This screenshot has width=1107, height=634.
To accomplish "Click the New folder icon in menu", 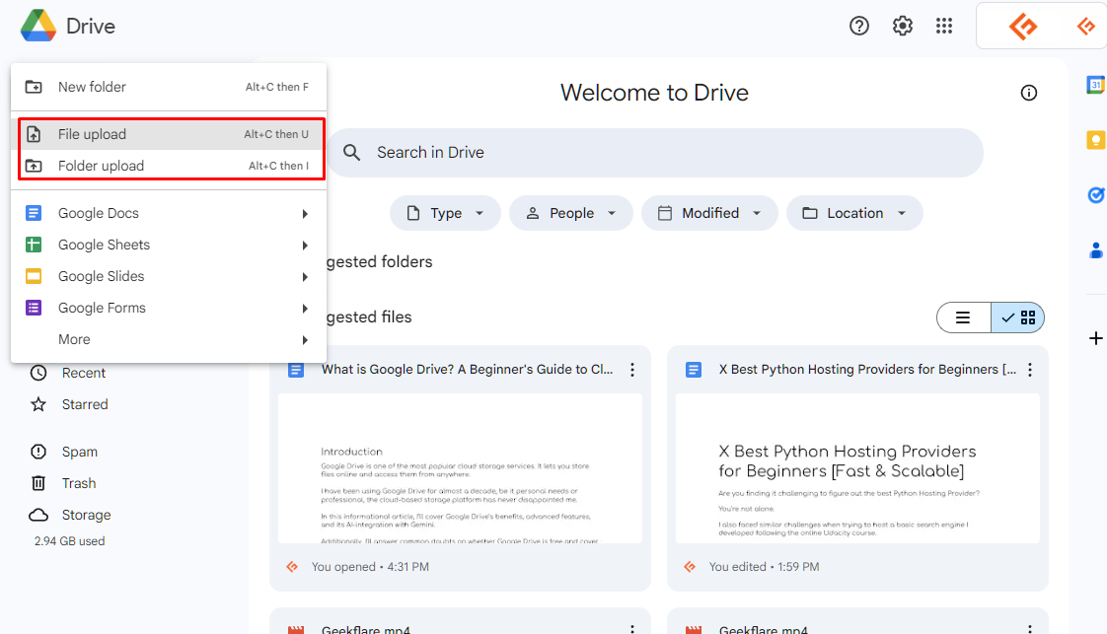I will [34, 87].
